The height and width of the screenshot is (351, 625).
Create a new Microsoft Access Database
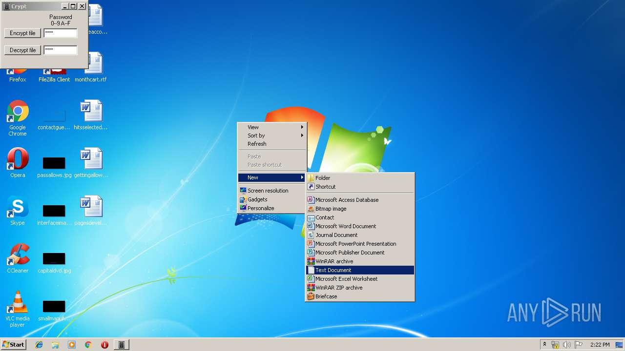pos(360,200)
